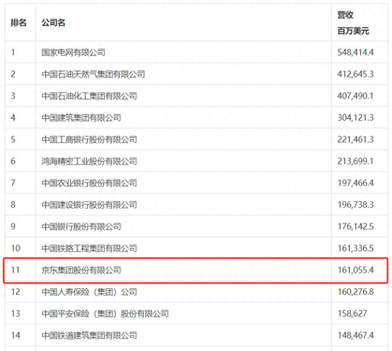Select company 中国工商银行股份有限公司
Screen dimensions: 392x351
89,140
